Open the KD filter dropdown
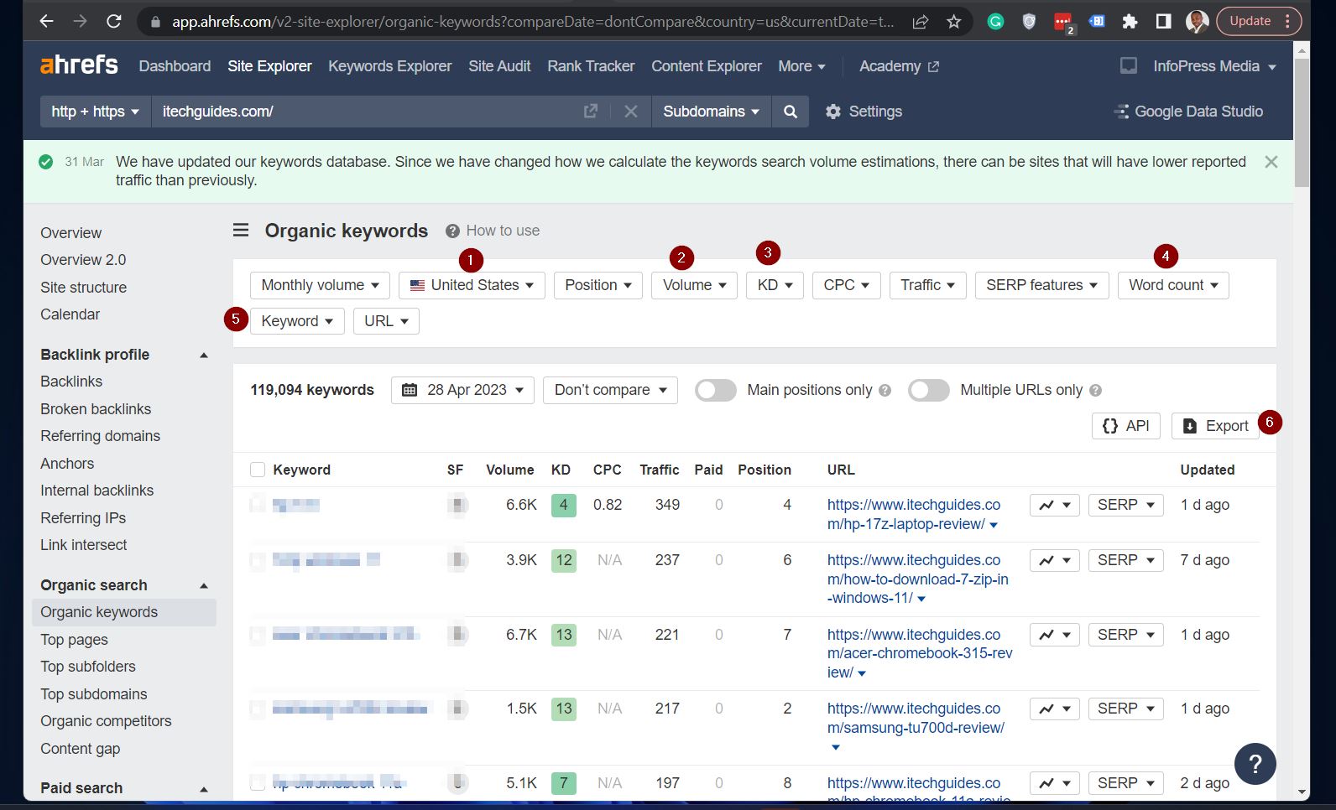The width and height of the screenshot is (1336, 810). 775,285
